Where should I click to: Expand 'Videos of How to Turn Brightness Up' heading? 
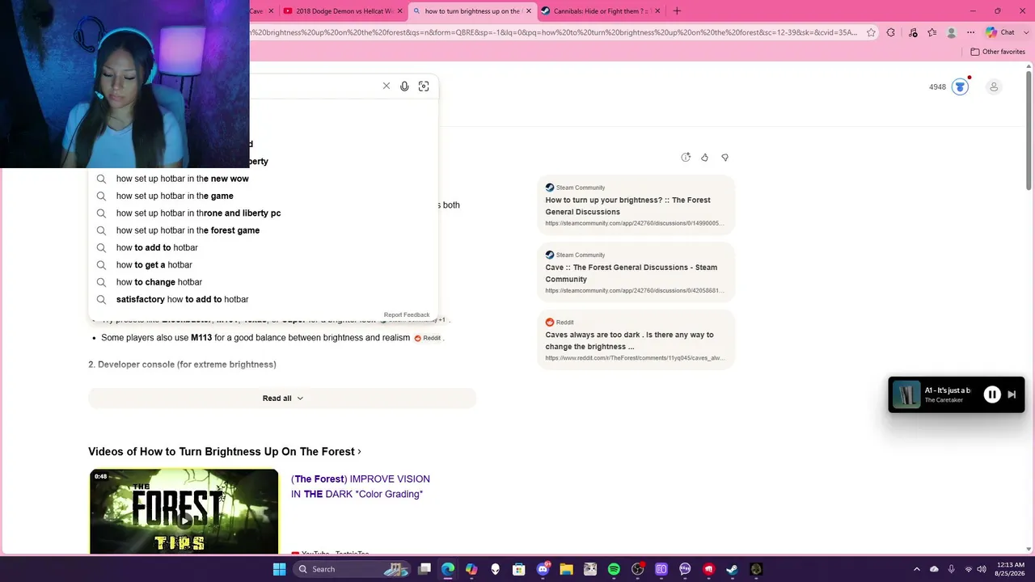pos(225,452)
